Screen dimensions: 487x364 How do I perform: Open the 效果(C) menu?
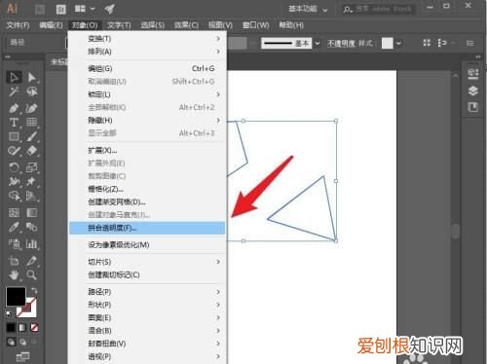186,25
